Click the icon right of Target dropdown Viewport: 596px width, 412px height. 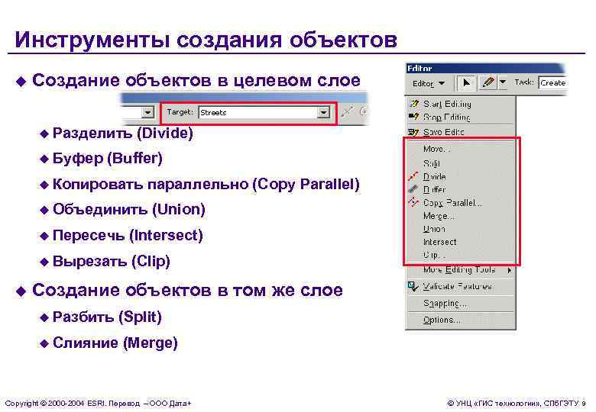point(347,112)
